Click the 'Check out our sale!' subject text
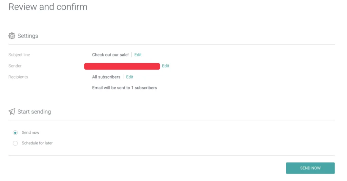This screenshot has width=347, height=181. [110, 55]
